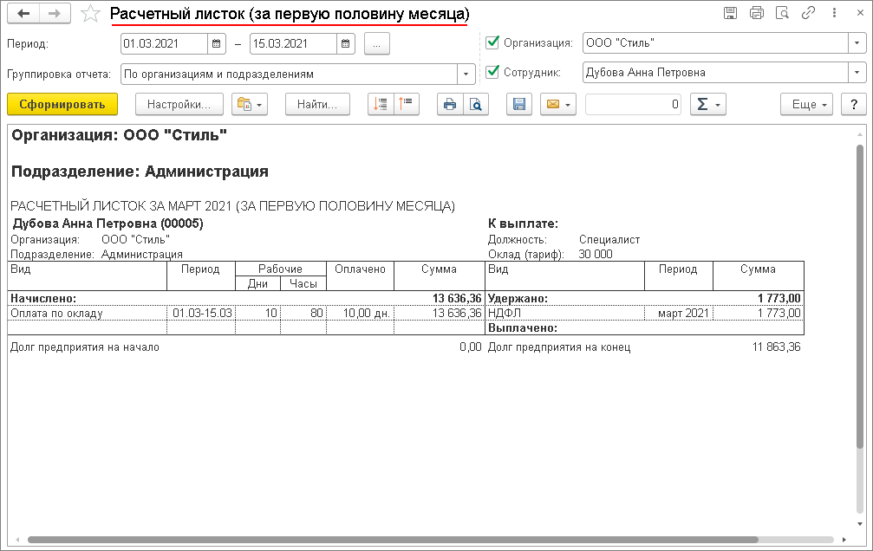The image size is (873, 551).
Task: Save the report using diskette toolbar icon
Action: [519, 105]
